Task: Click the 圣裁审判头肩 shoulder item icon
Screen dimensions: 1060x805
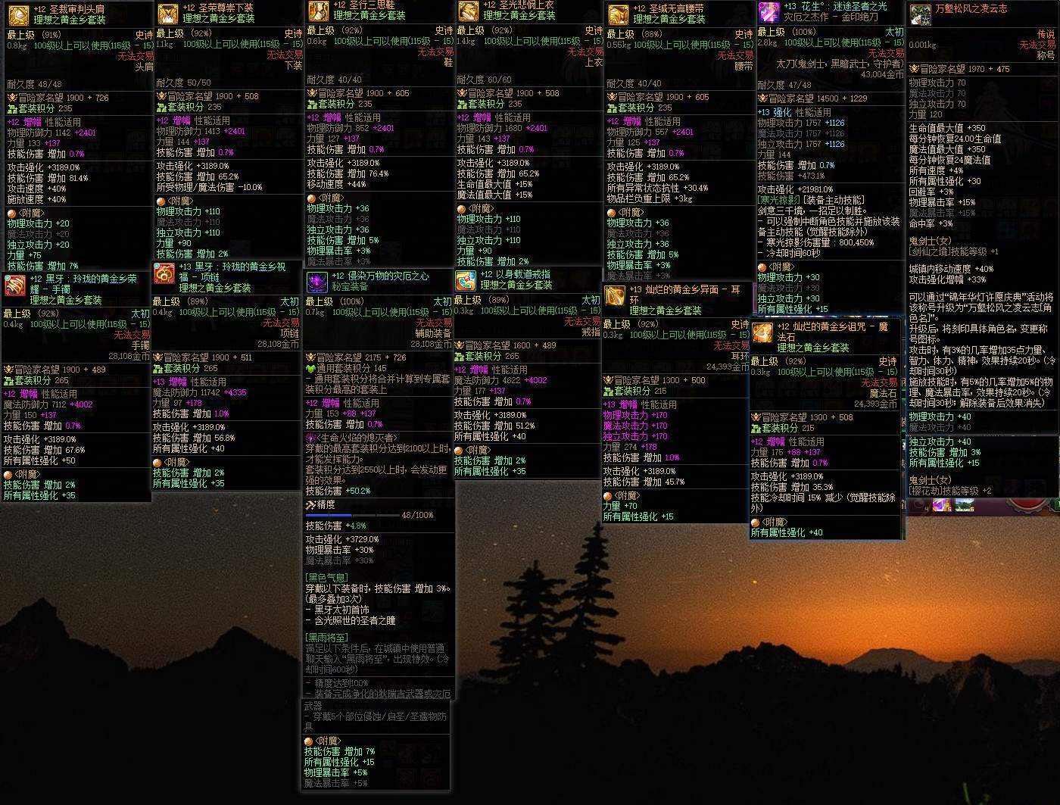Action: click(x=18, y=15)
